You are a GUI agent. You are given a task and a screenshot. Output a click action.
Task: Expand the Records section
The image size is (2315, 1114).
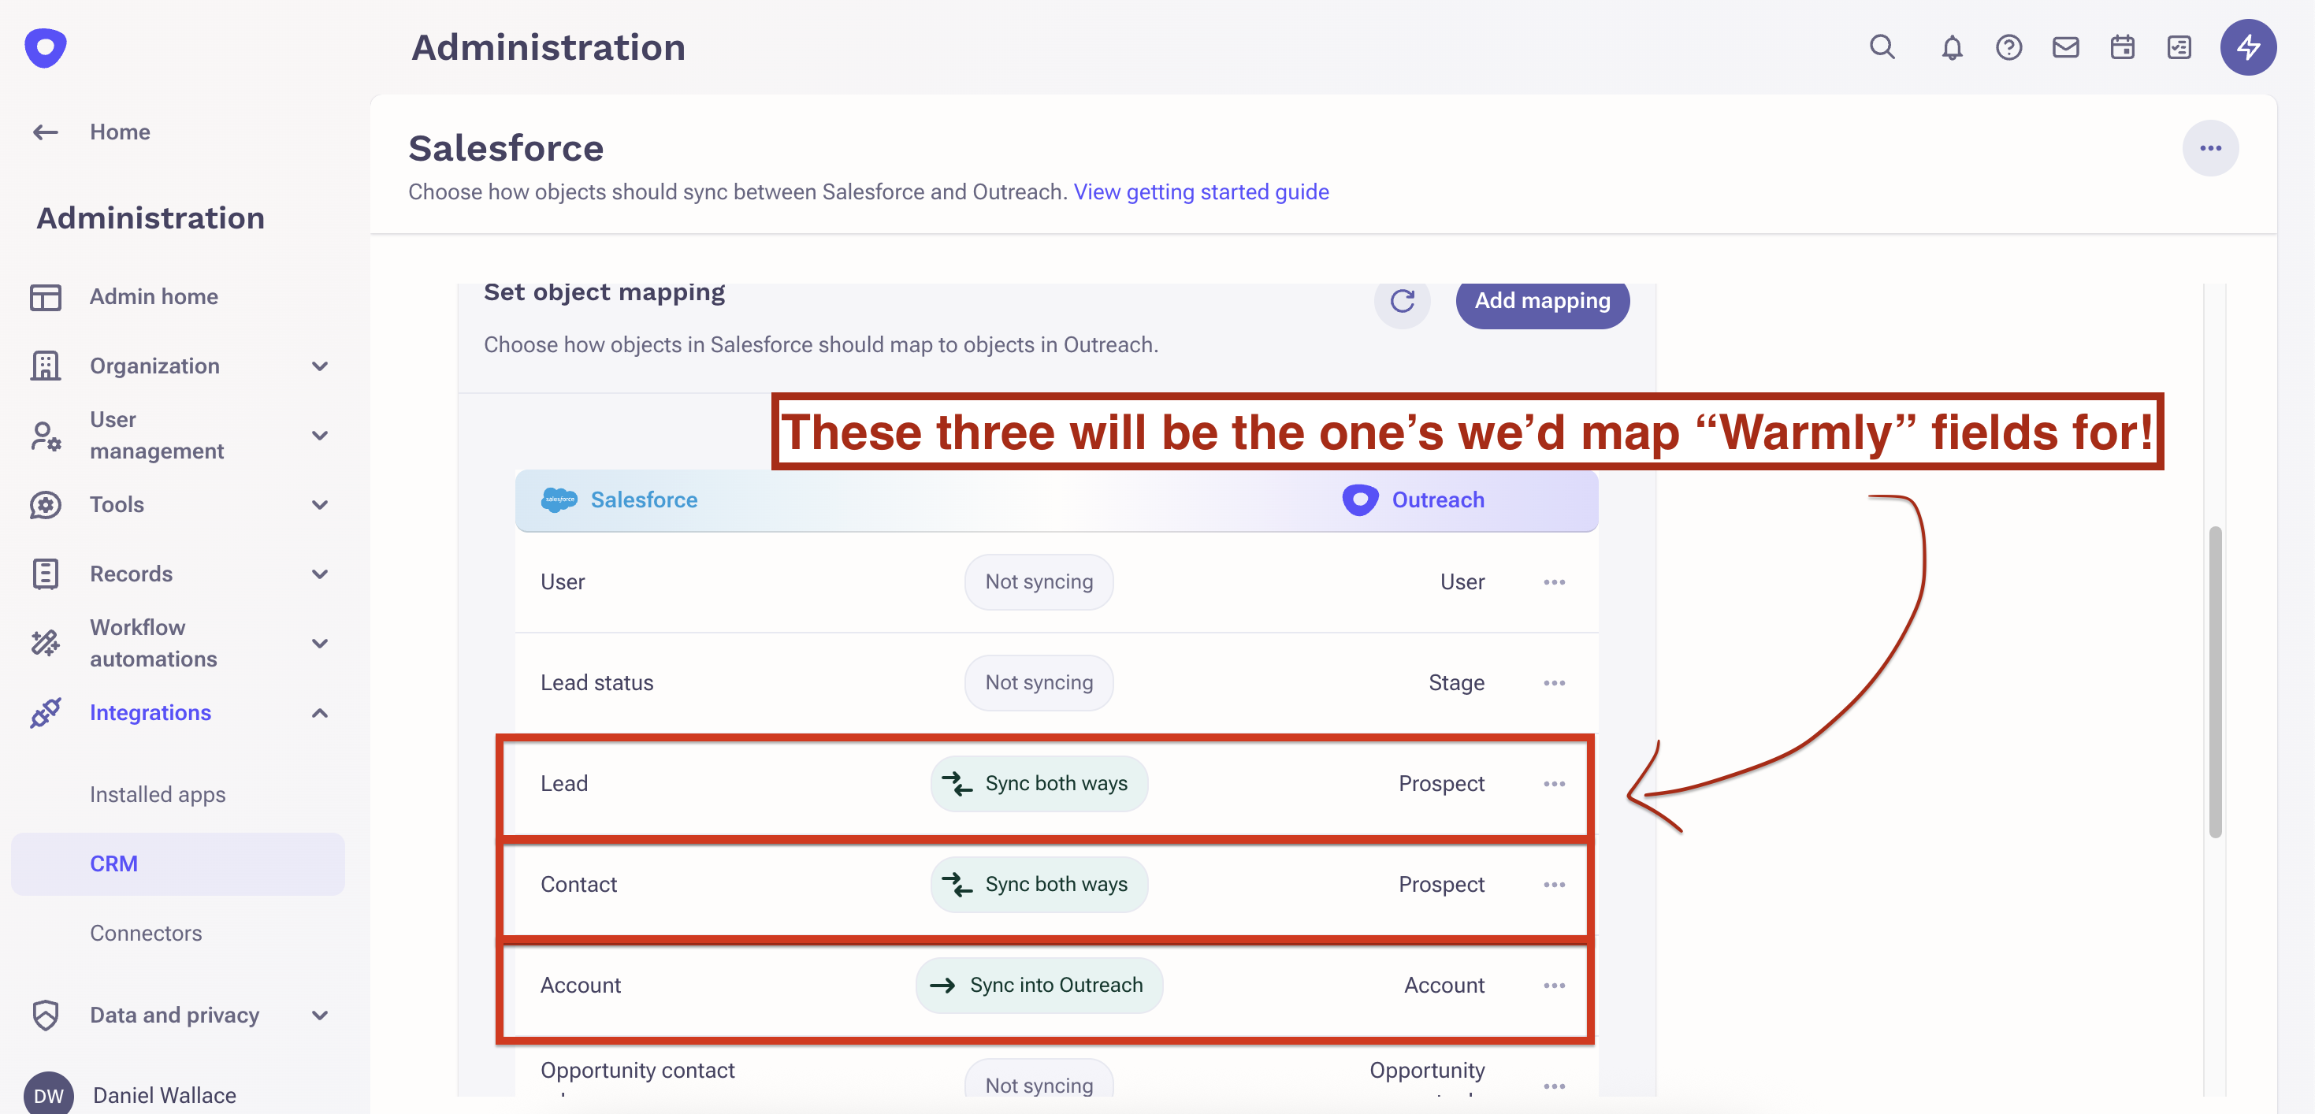click(x=319, y=574)
